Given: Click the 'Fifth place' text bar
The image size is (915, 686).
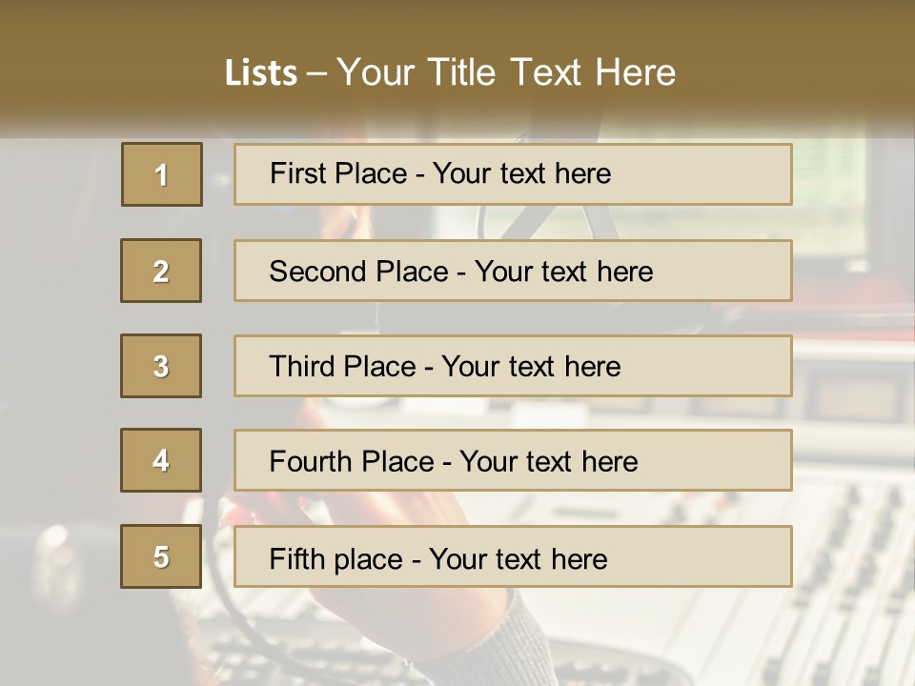Looking at the screenshot, I should [513, 556].
